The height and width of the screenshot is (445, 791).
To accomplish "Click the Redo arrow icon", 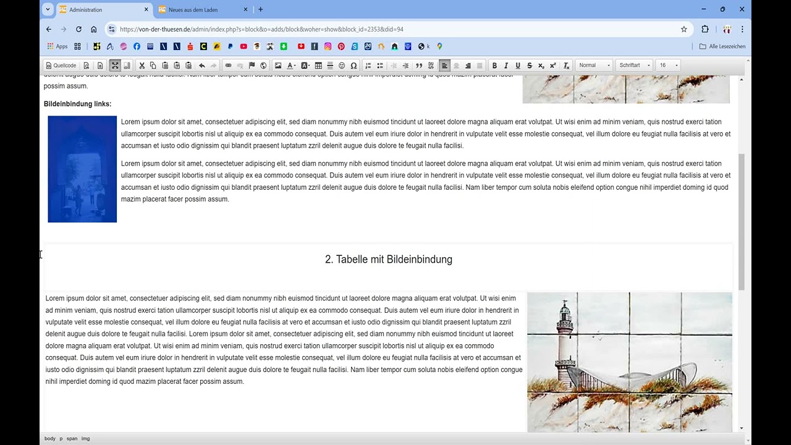I will point(213,66).
